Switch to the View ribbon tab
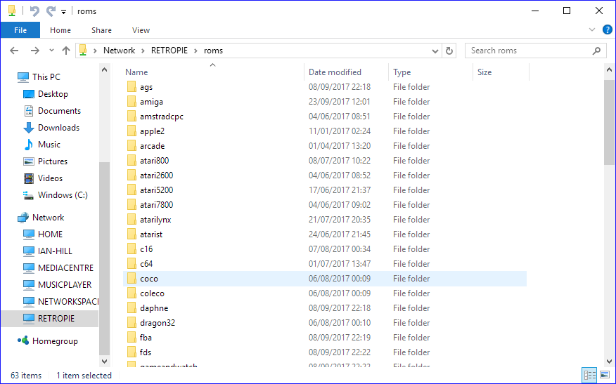Screen dimensions: 616x384 pos(141,30)
